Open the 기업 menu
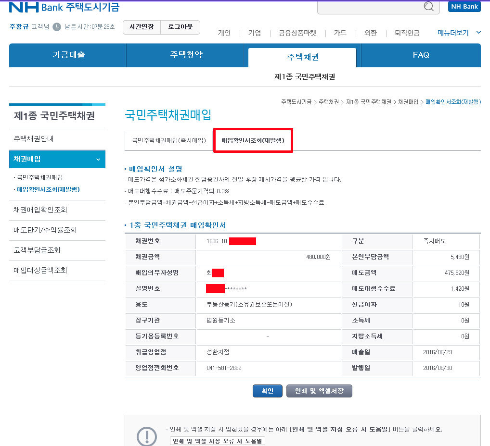 (254, 33)
